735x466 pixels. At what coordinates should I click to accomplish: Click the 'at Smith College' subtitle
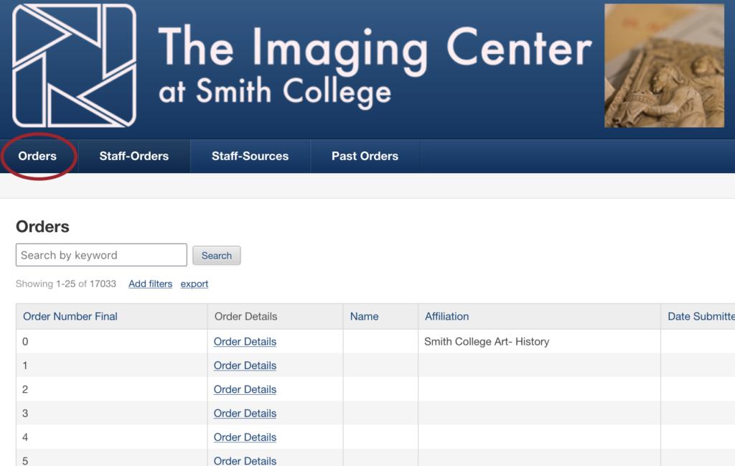275,93
